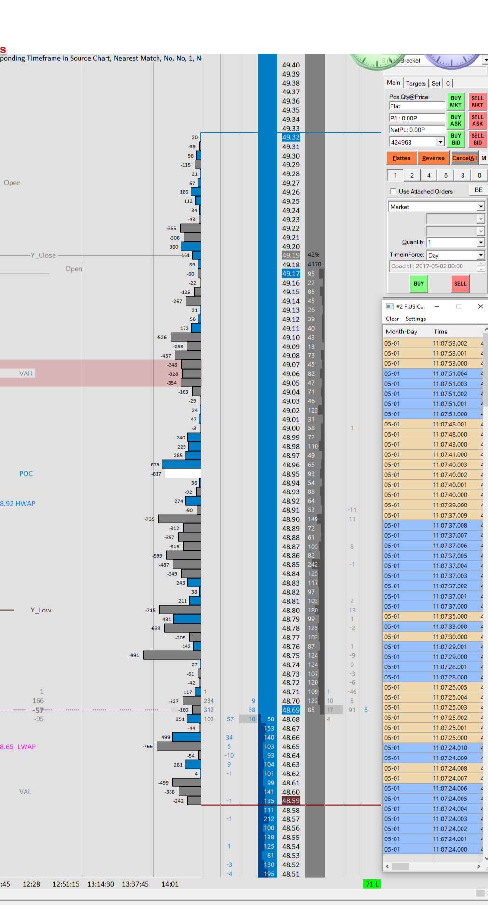Click the highlighted 48.69 price cell
Viewport: 488px width, 905px height.
pyautogui.click(x=291, y=710)
